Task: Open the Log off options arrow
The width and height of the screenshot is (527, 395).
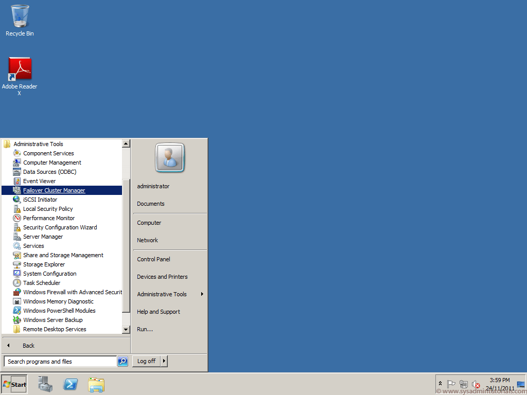Action: pos(163,361)
